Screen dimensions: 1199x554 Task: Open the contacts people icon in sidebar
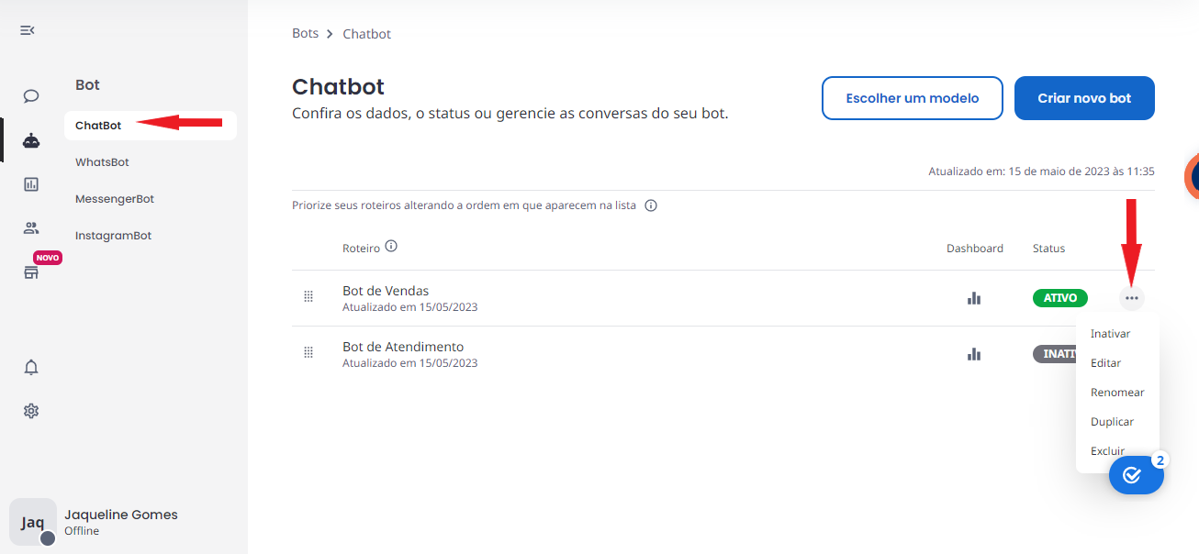coord(31,228)
